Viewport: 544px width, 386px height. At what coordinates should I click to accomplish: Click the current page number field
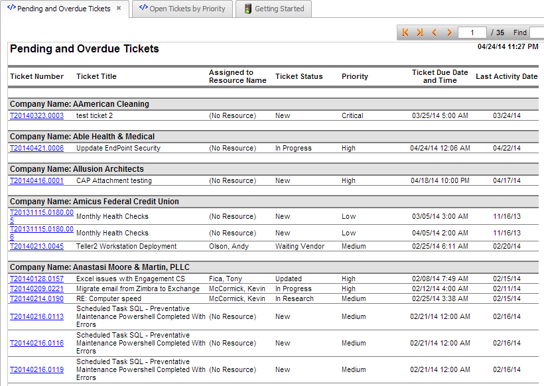click(x=472, y=32)
